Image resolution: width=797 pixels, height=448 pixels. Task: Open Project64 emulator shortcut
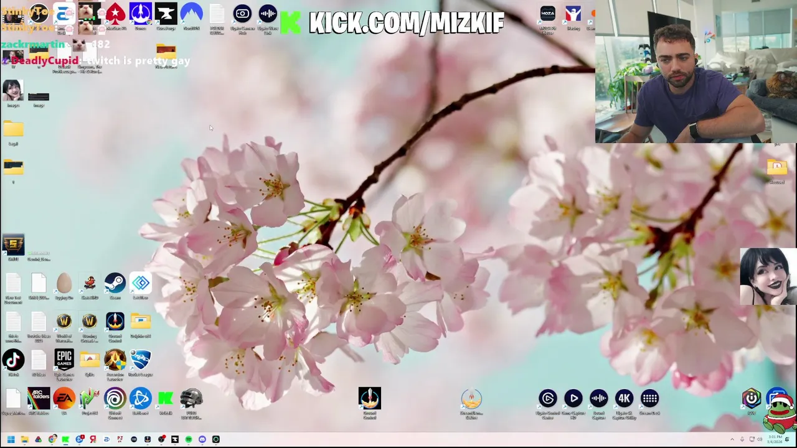point(90,398)
